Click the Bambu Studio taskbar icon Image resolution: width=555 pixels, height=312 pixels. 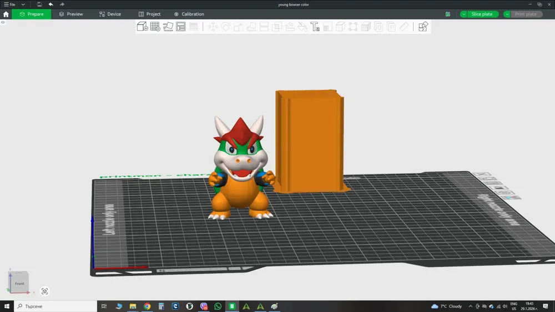232,306
